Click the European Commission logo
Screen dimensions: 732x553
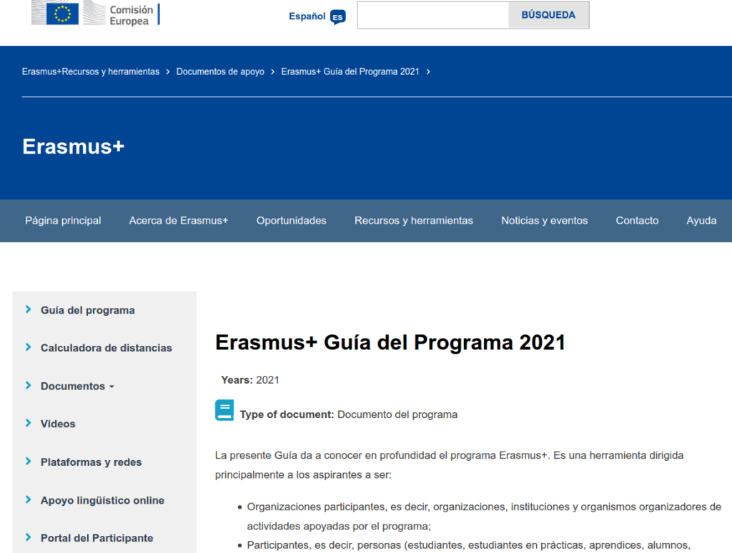95,14
